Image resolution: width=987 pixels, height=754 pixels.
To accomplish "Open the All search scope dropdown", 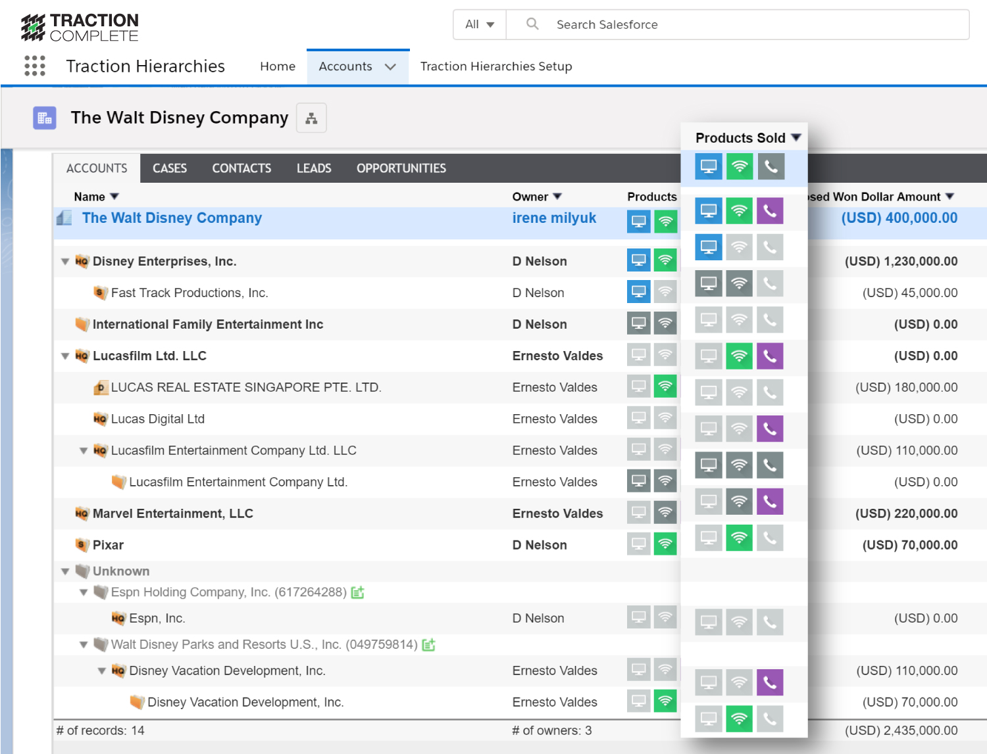I will click(x=480, y=24).
